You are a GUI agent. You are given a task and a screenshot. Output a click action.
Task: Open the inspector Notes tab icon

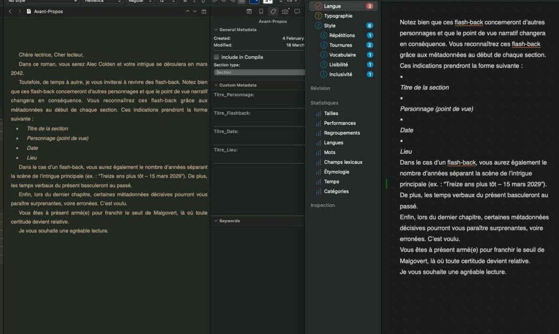249,11
